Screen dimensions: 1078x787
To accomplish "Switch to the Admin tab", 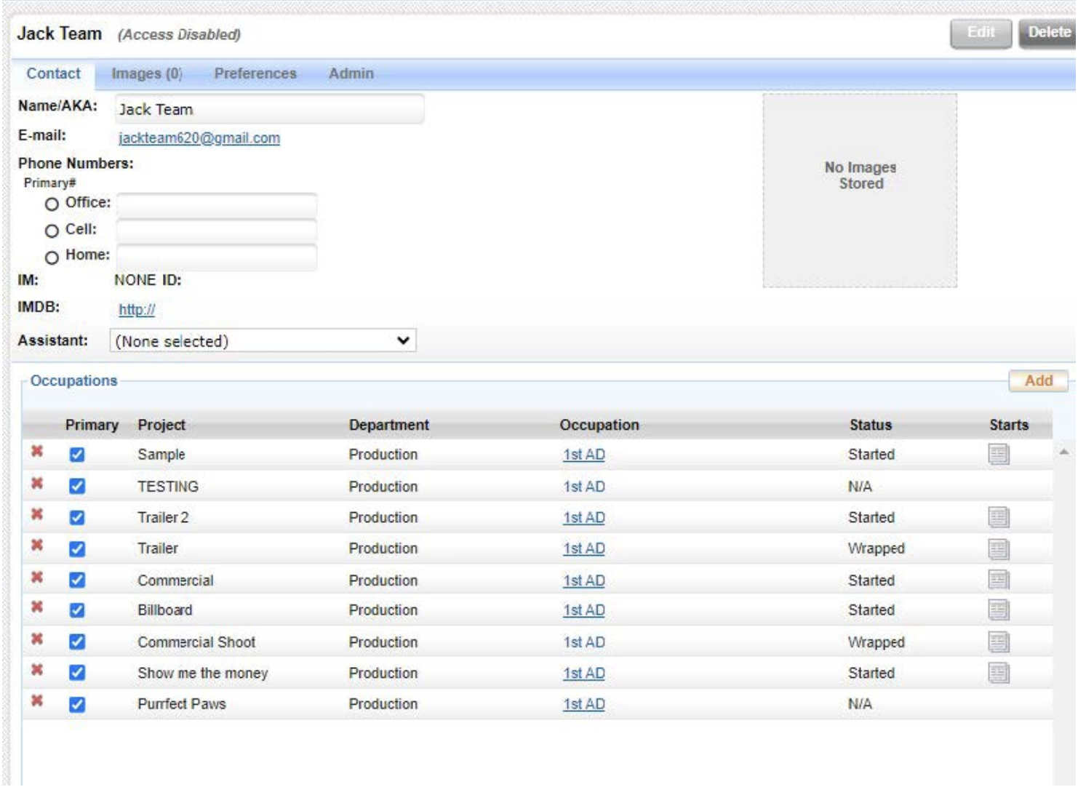I will coord(351,73).
